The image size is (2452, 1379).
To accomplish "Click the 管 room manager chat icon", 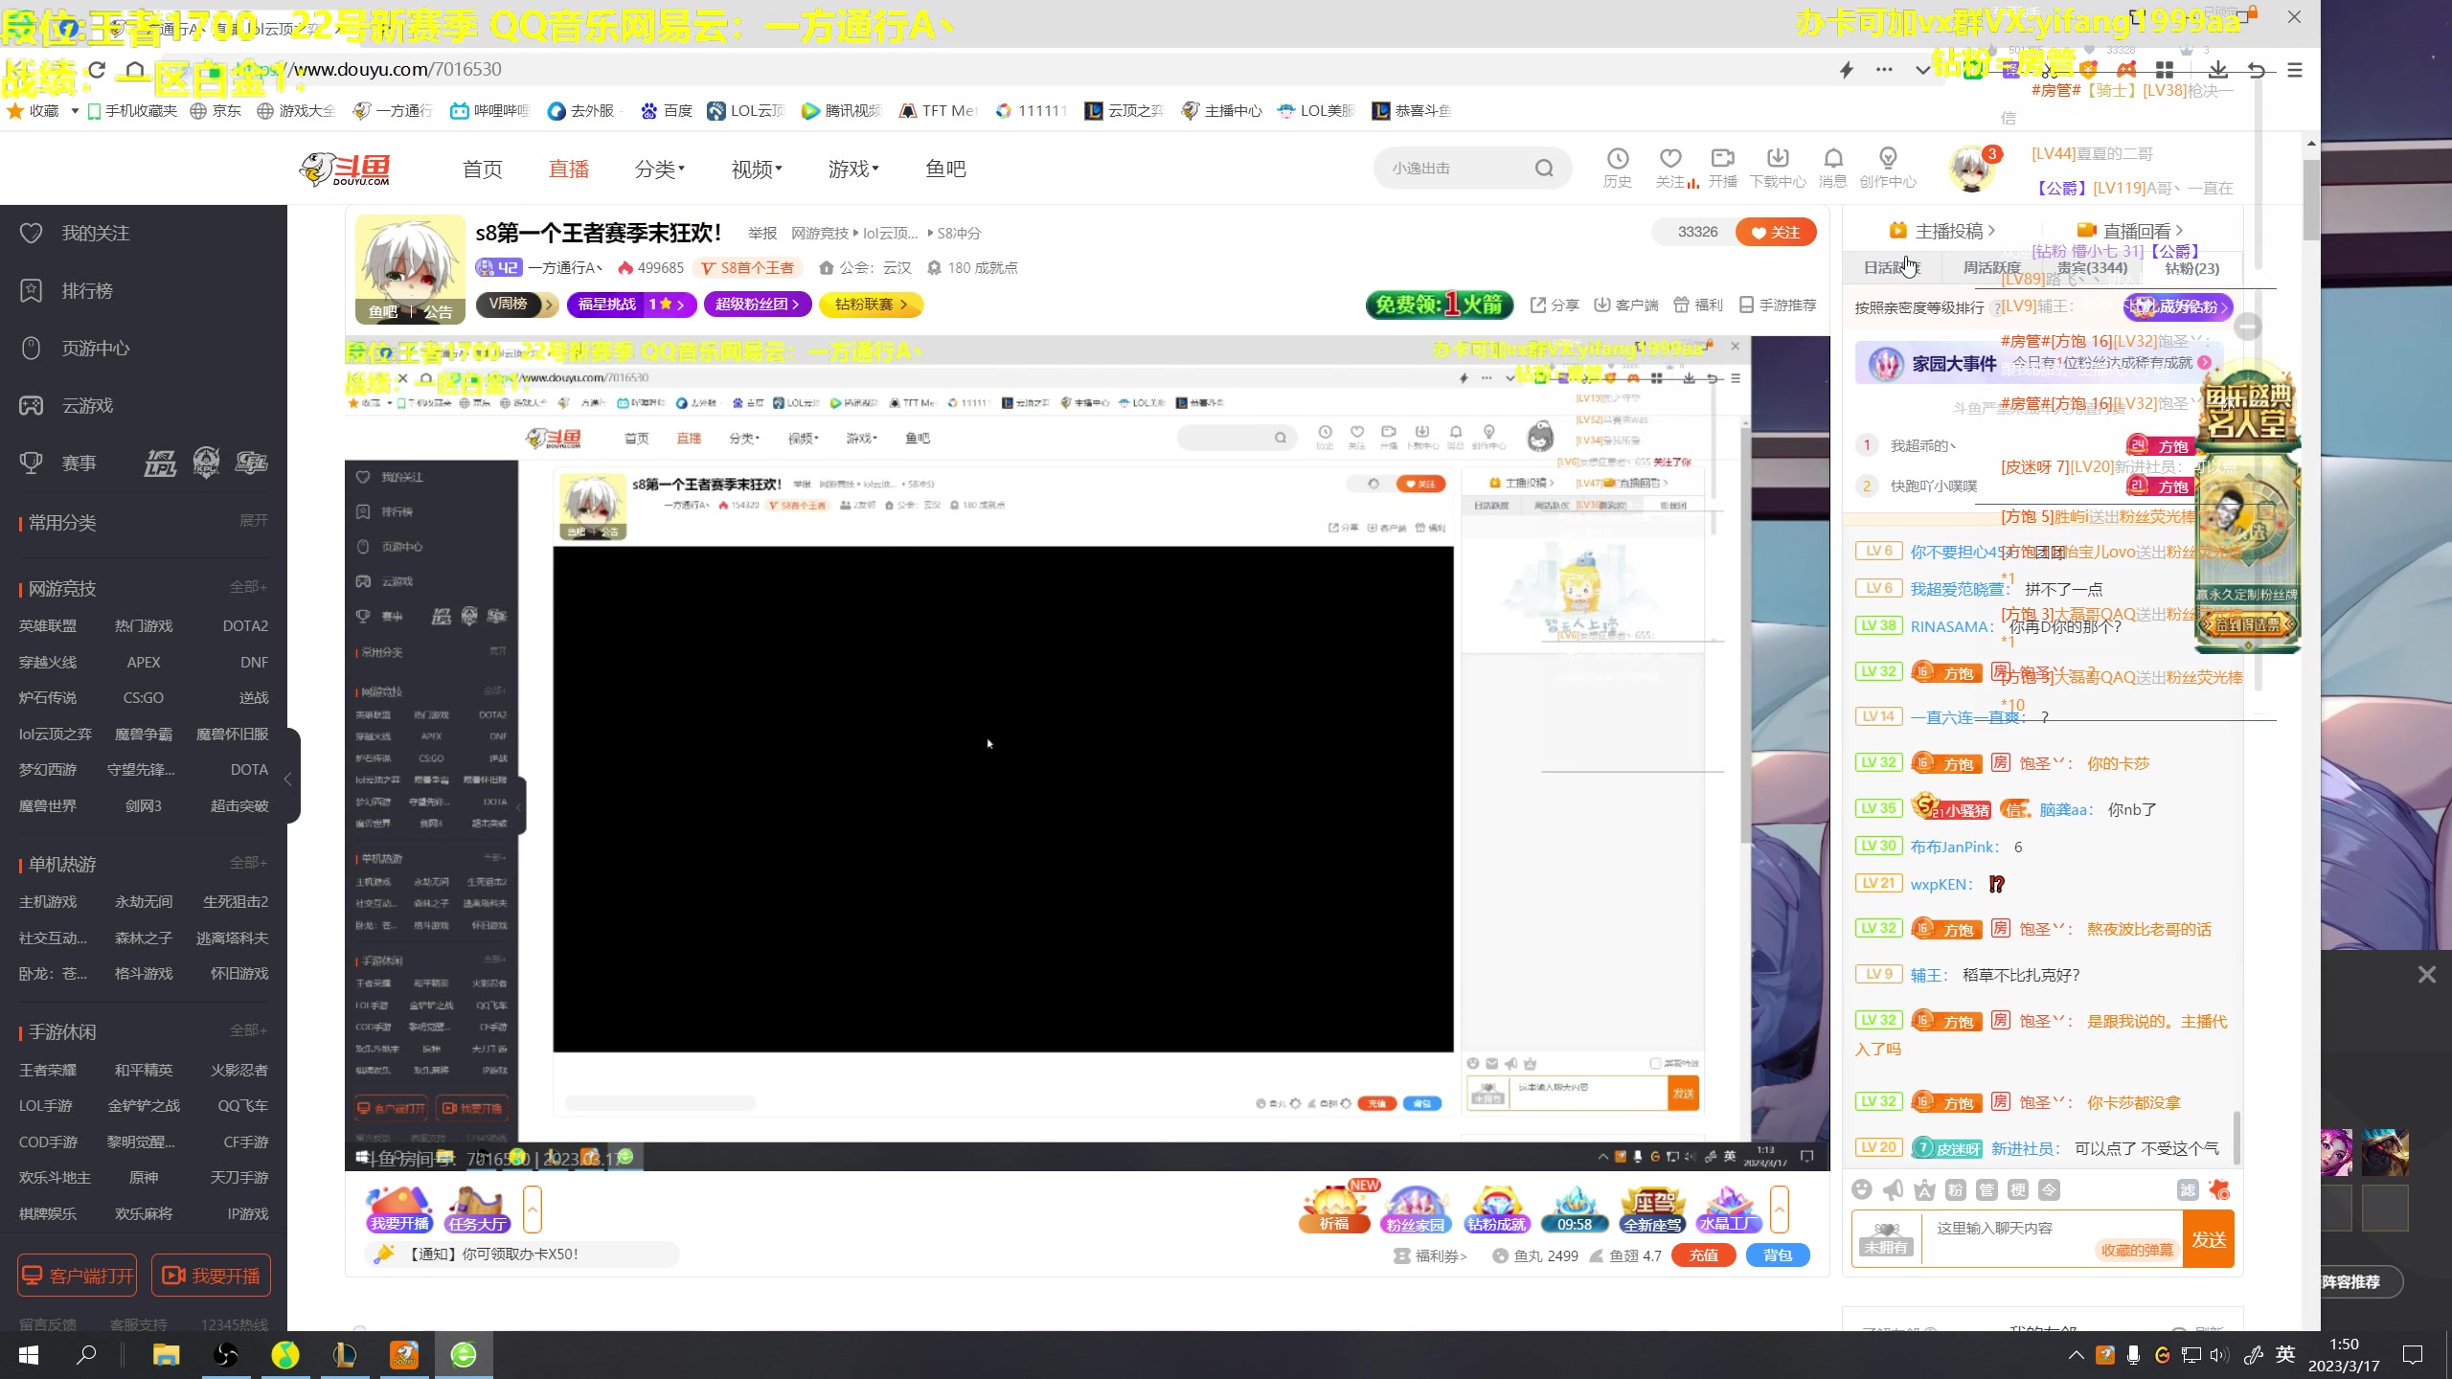I will pyautogui.click(x=1987, y=1189).
